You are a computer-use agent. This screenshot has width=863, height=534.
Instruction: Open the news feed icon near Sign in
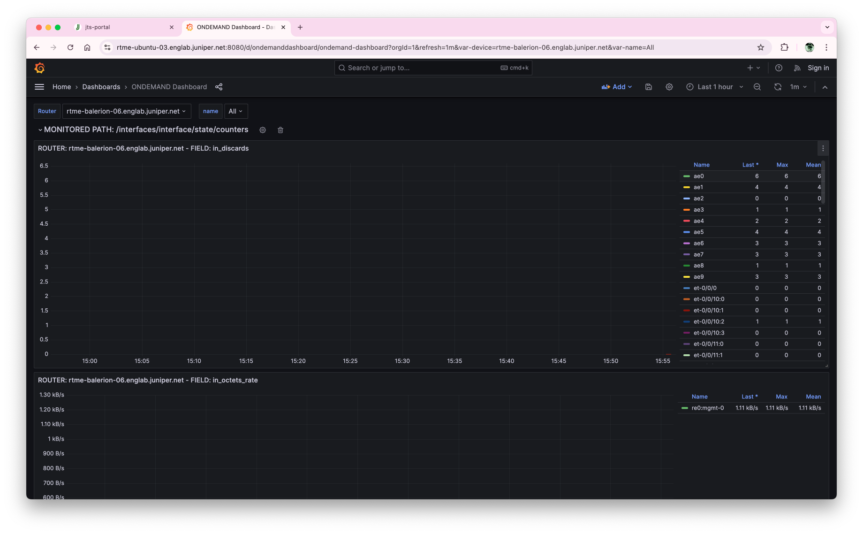pyautogui.click(x=797, y=68)
